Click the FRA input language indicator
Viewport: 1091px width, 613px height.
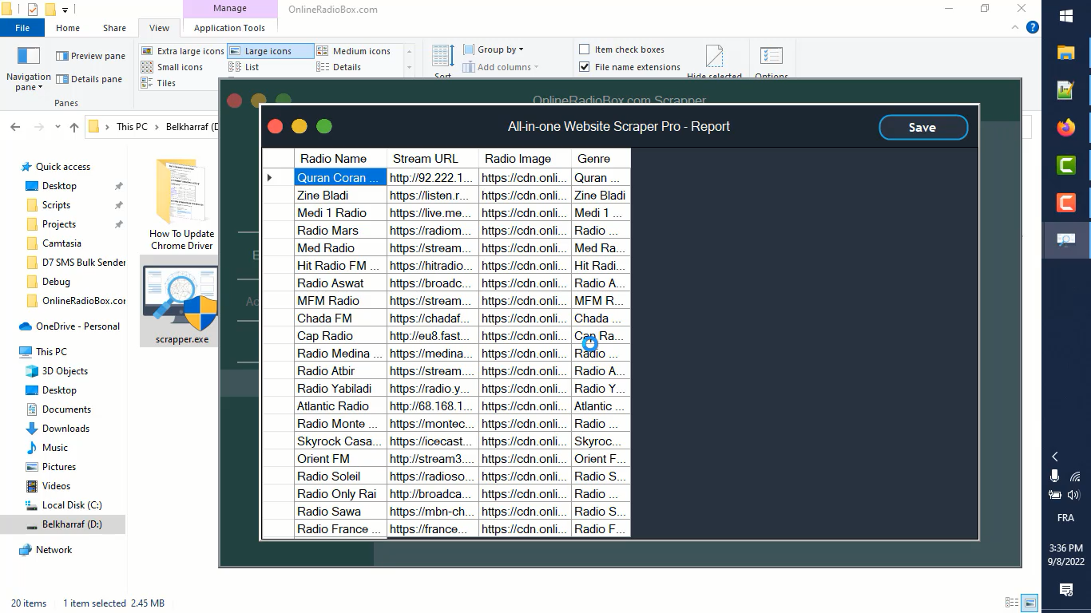pyautogui.click(x=1065, y=518)
